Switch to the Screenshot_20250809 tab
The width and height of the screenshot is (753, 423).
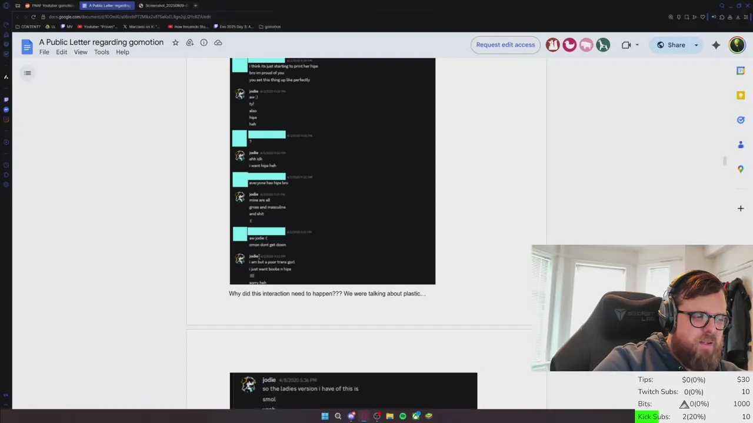pos(164,5)
